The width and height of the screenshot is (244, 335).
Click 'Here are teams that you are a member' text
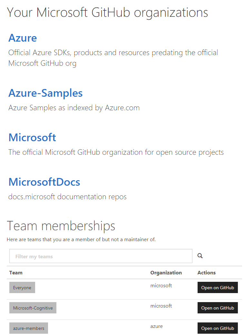81,240
